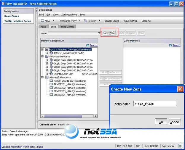Image resolution: width=185 pixels, height=150 pixels.
Task: Click the Aliases folder icon
Action: click(x=47, y=77)
